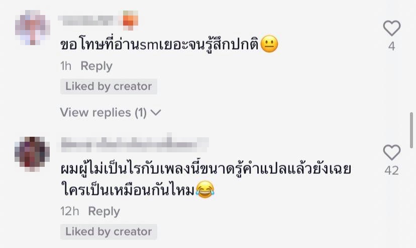This screenshot has width=416, height=248.
Task: Click the laughing tears emoji in second comment
Action: click(x=205, y=189)
